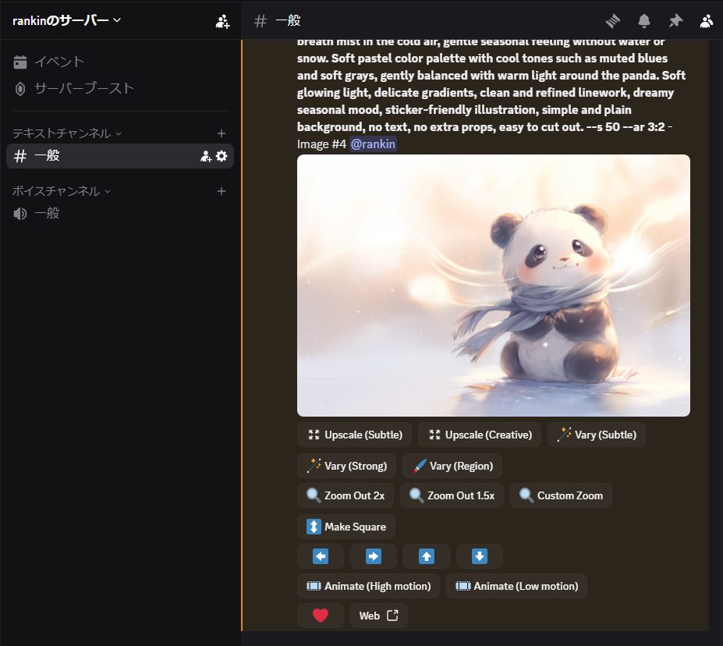Click the Upscale (Subtle) button
Viewport: 723px width, 646px height.
click(355, 435)
